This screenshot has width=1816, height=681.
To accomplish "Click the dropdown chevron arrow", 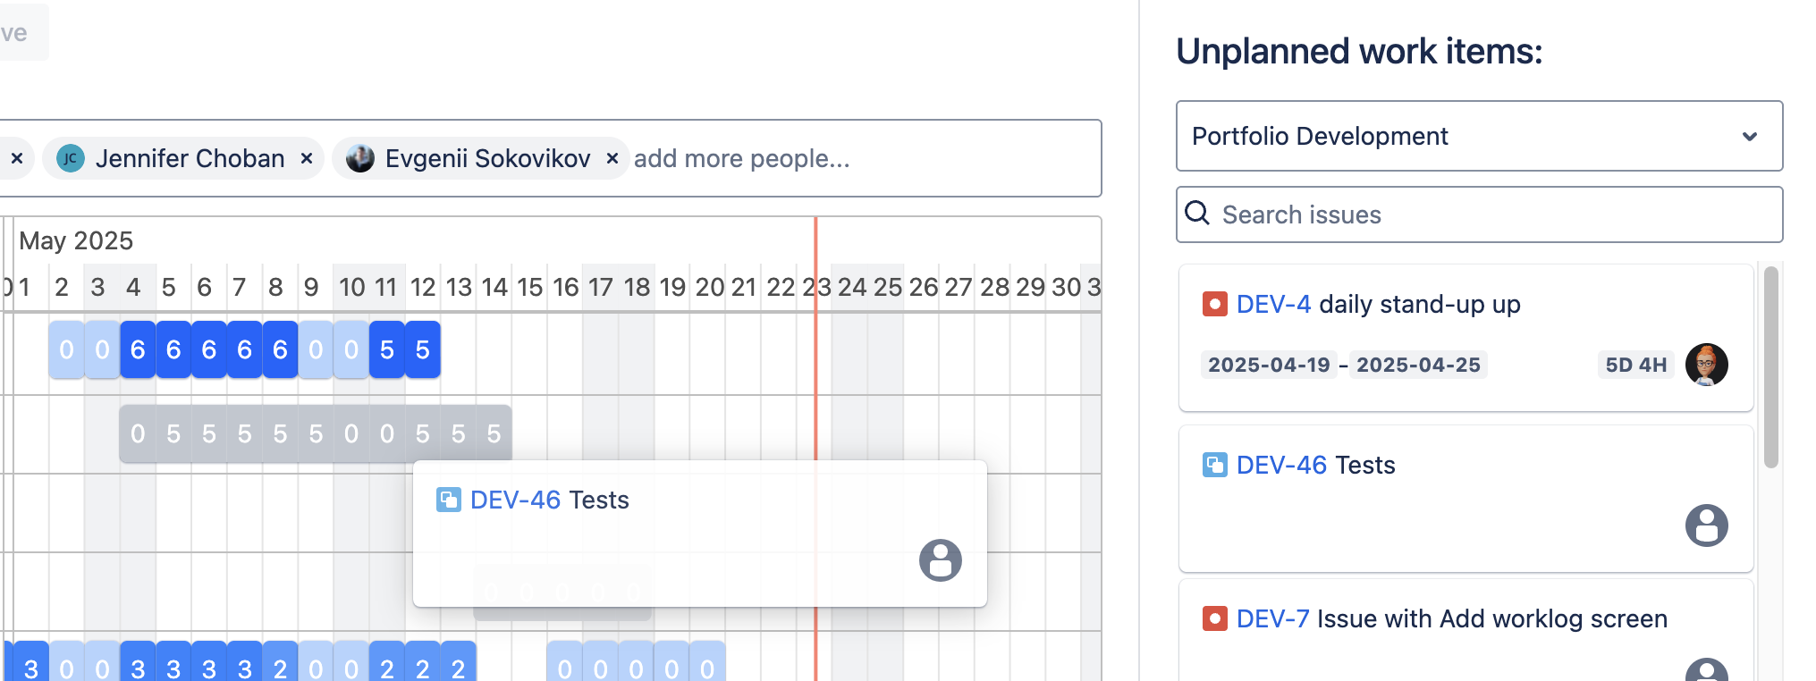I will pyautogui.click(x=1750, y=136).
